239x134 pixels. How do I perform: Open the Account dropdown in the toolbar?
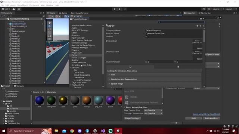6,9
